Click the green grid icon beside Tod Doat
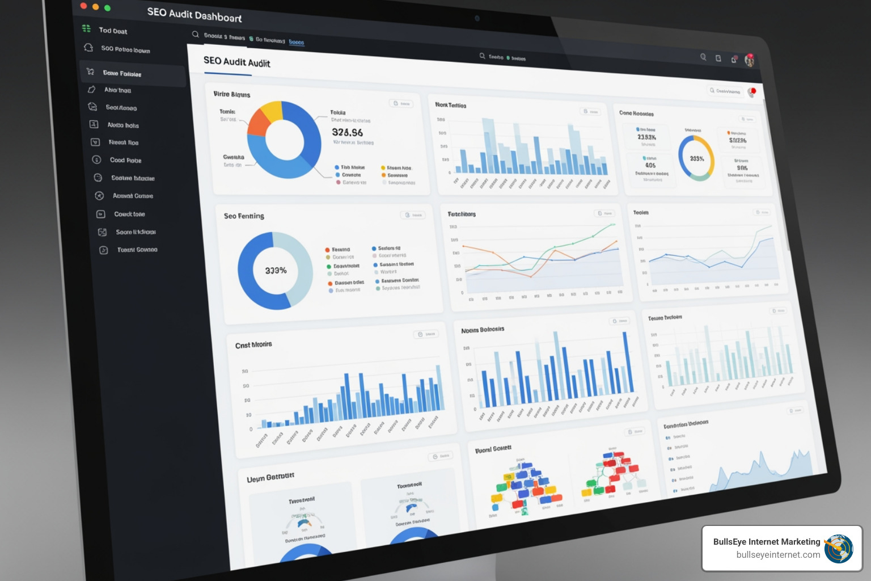The image size is (871, 581). point(86,28)
